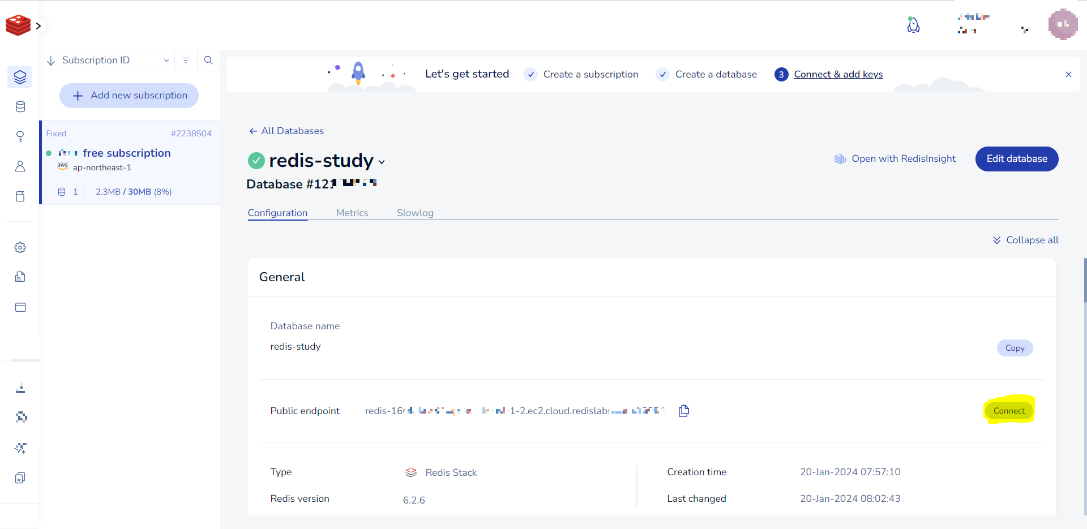Expand the sidebar with the chevron arrow
1087x529 pixels.
[38, 26]
